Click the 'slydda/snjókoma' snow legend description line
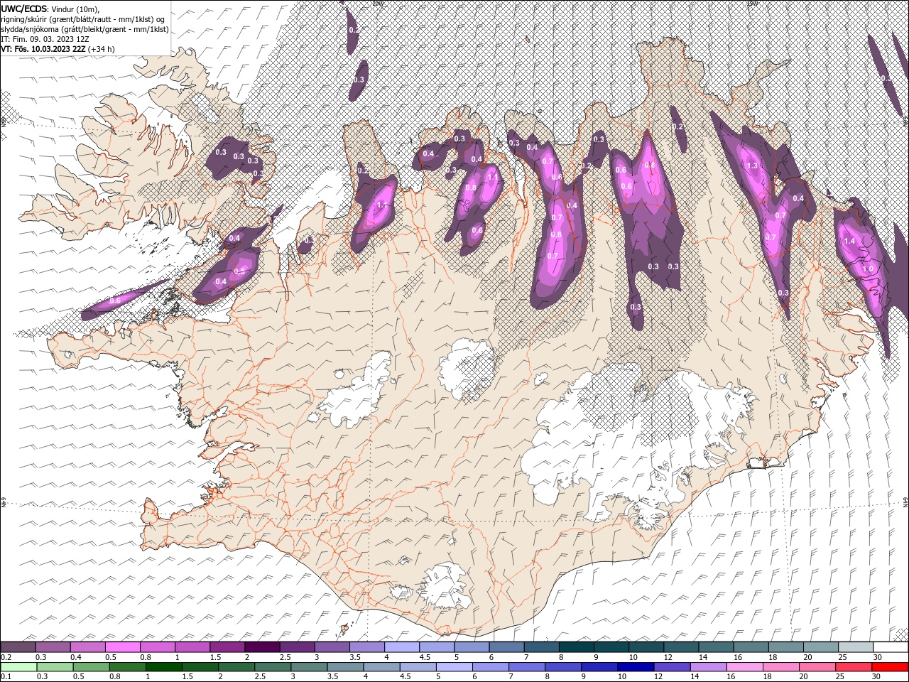Screen dimensions: 909x682 [85, 29]
